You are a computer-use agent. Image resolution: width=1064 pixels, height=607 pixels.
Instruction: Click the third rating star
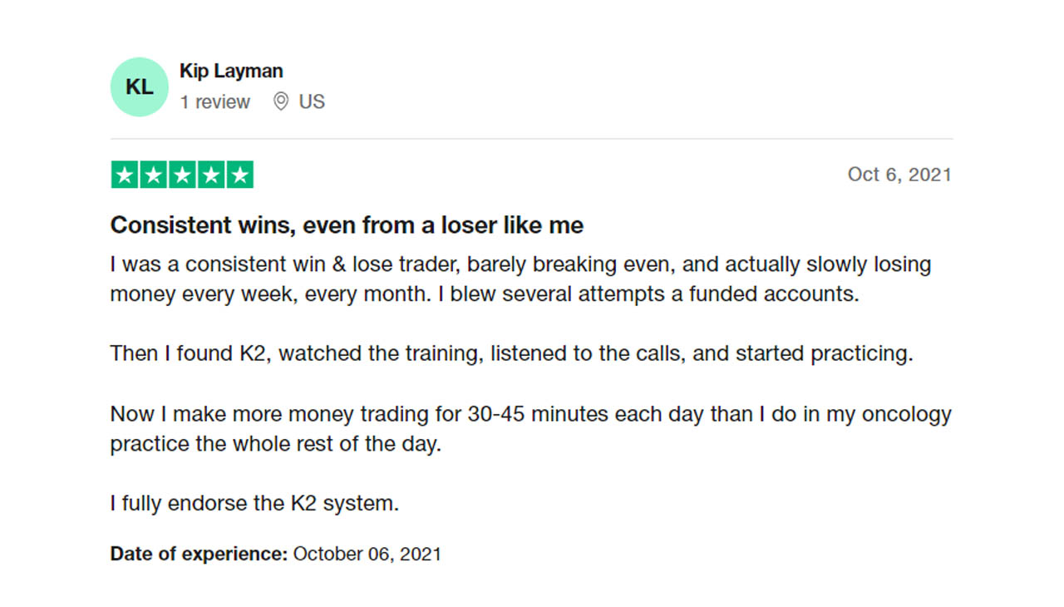[x=182, y=175]
